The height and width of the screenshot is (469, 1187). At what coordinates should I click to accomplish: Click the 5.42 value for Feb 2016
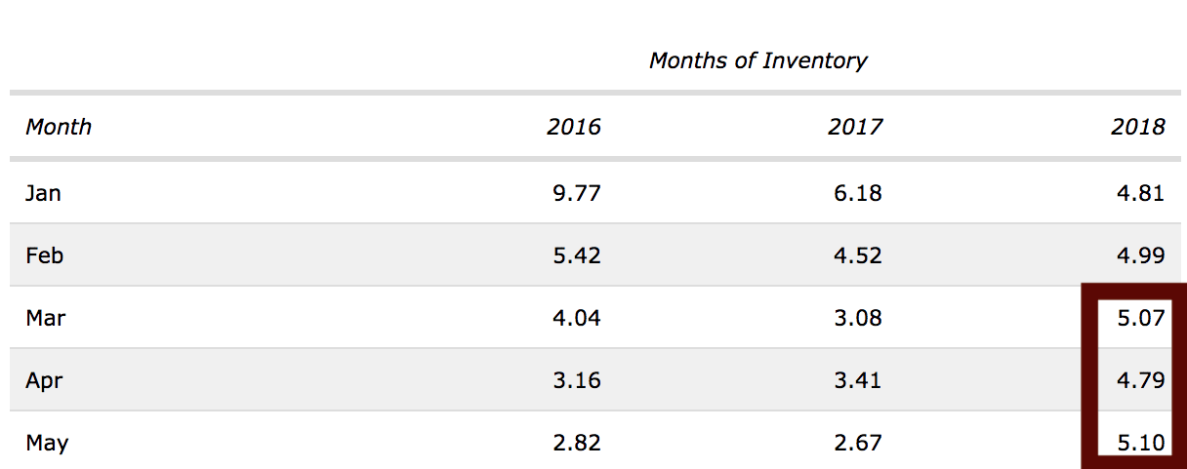[x=576, y=255]
